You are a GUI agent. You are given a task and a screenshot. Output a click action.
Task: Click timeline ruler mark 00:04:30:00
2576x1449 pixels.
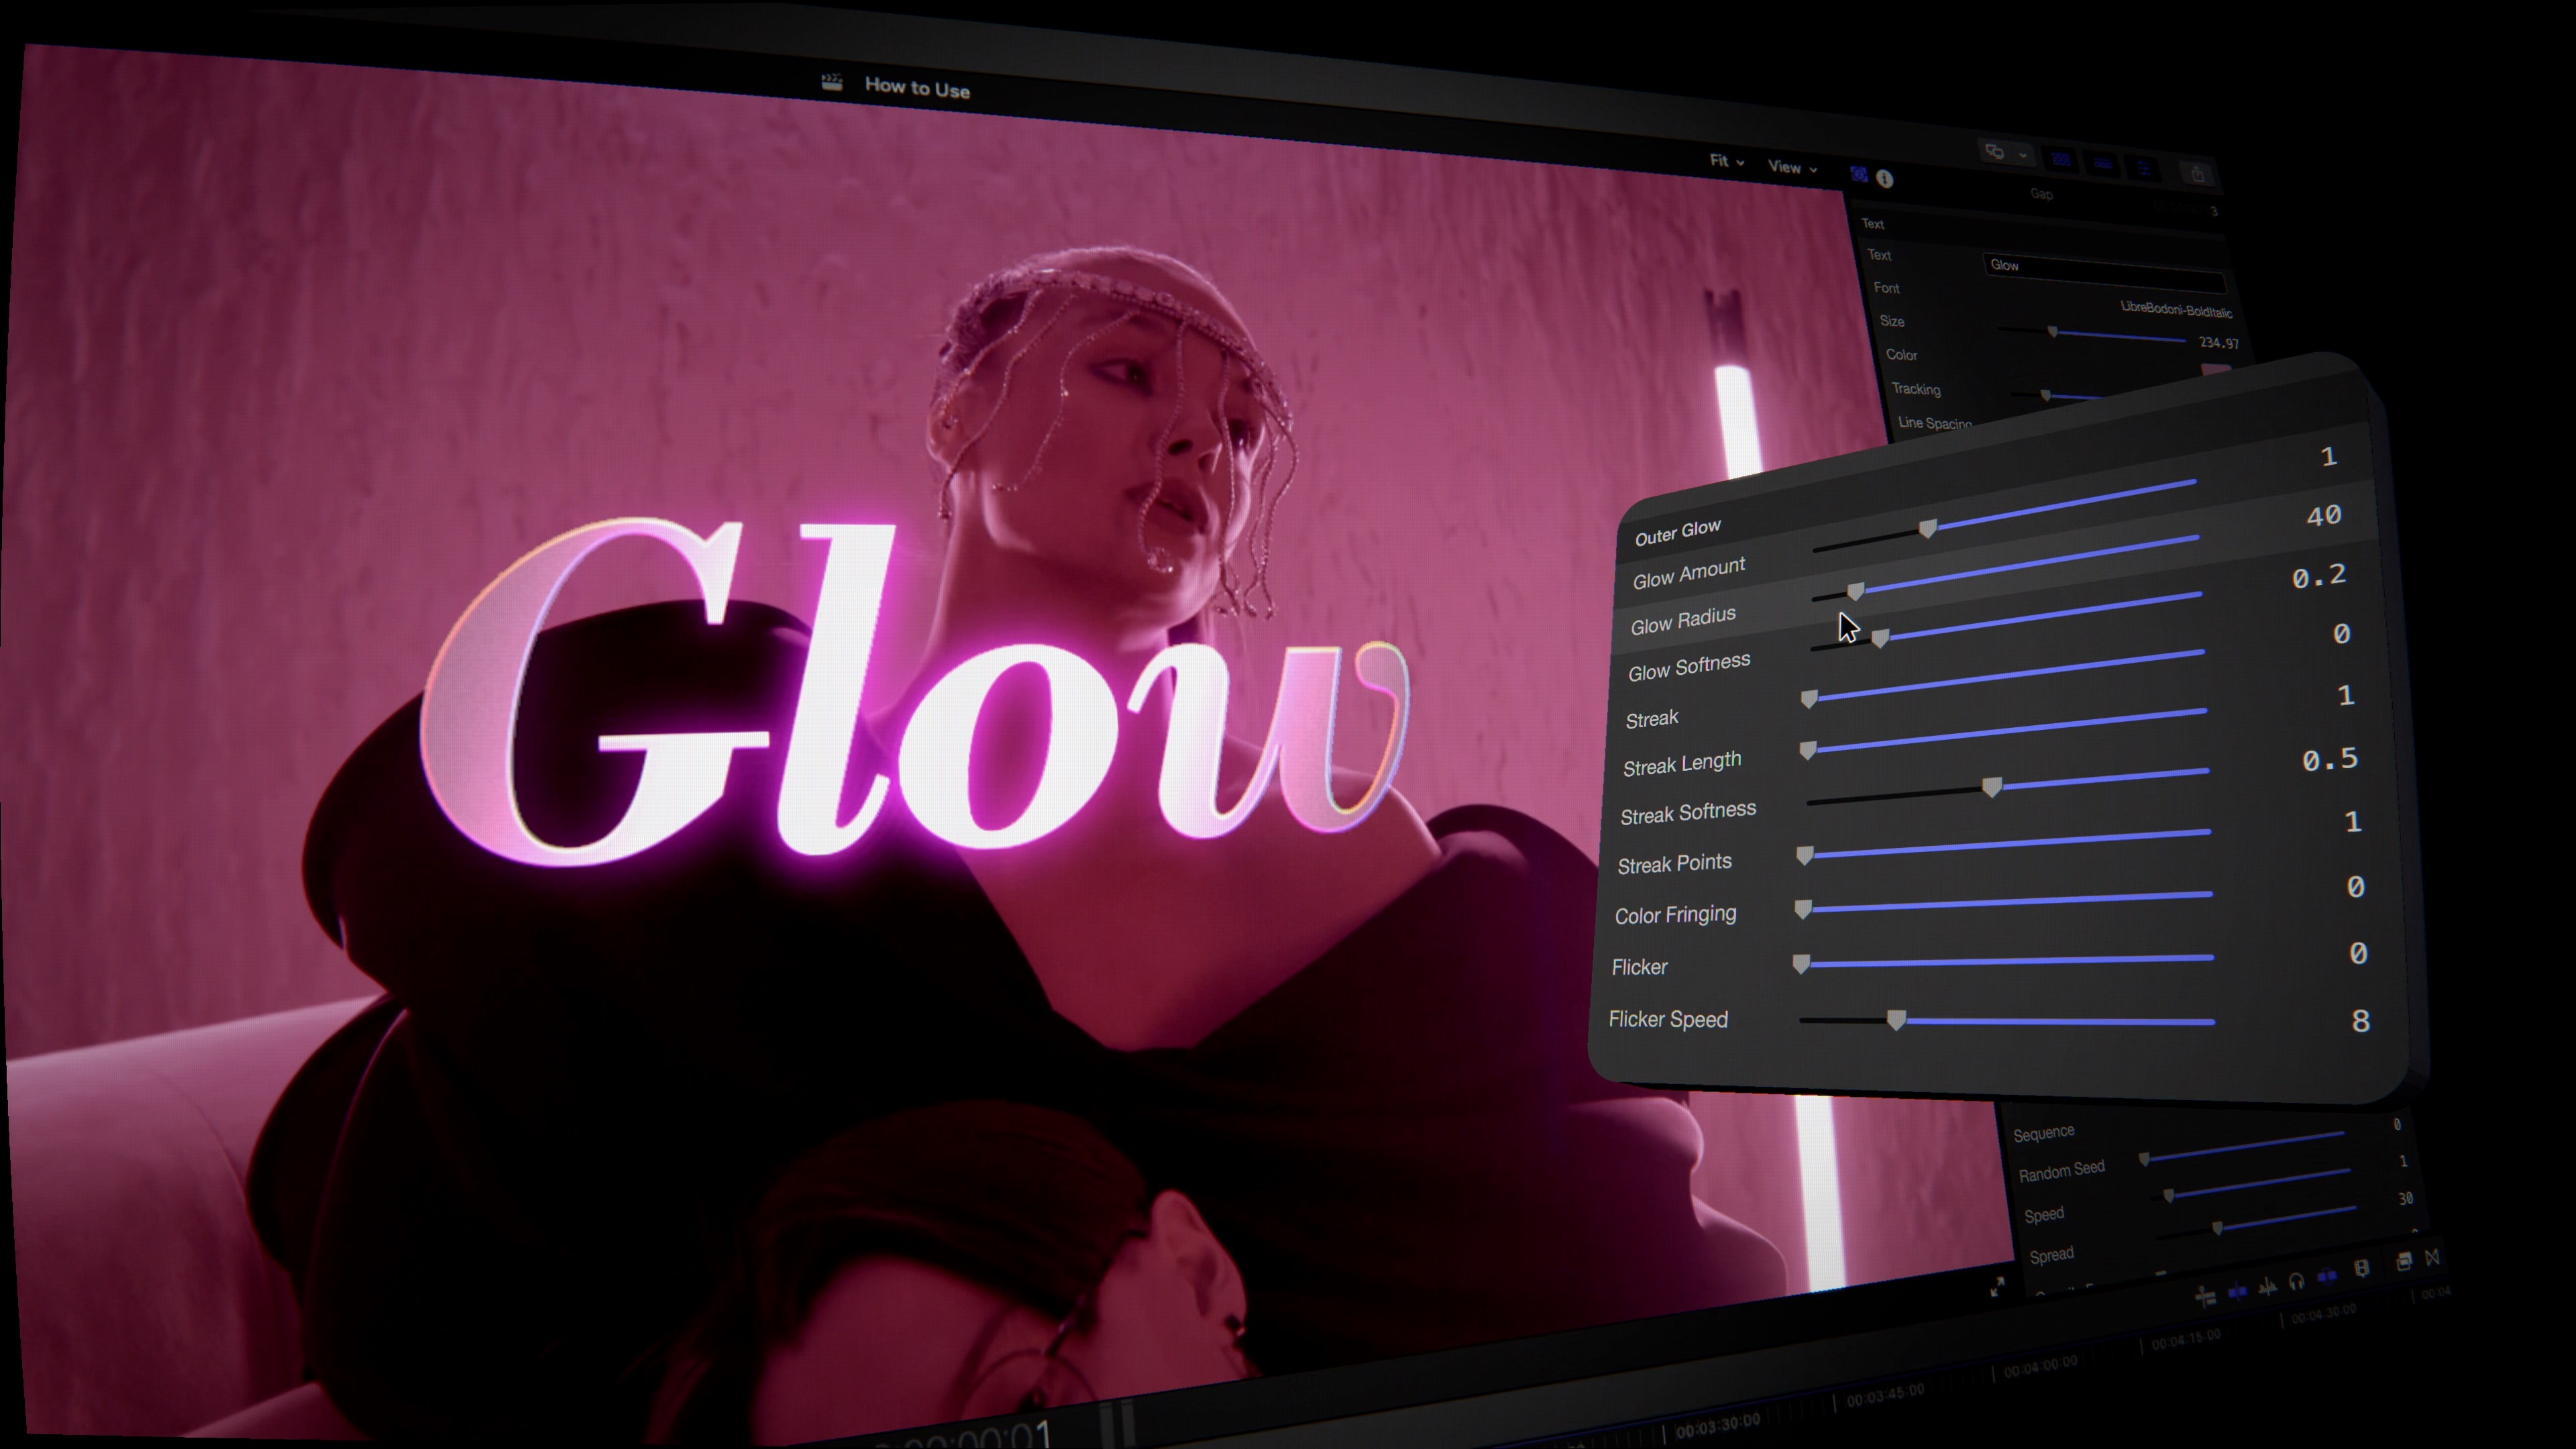2324,1313
